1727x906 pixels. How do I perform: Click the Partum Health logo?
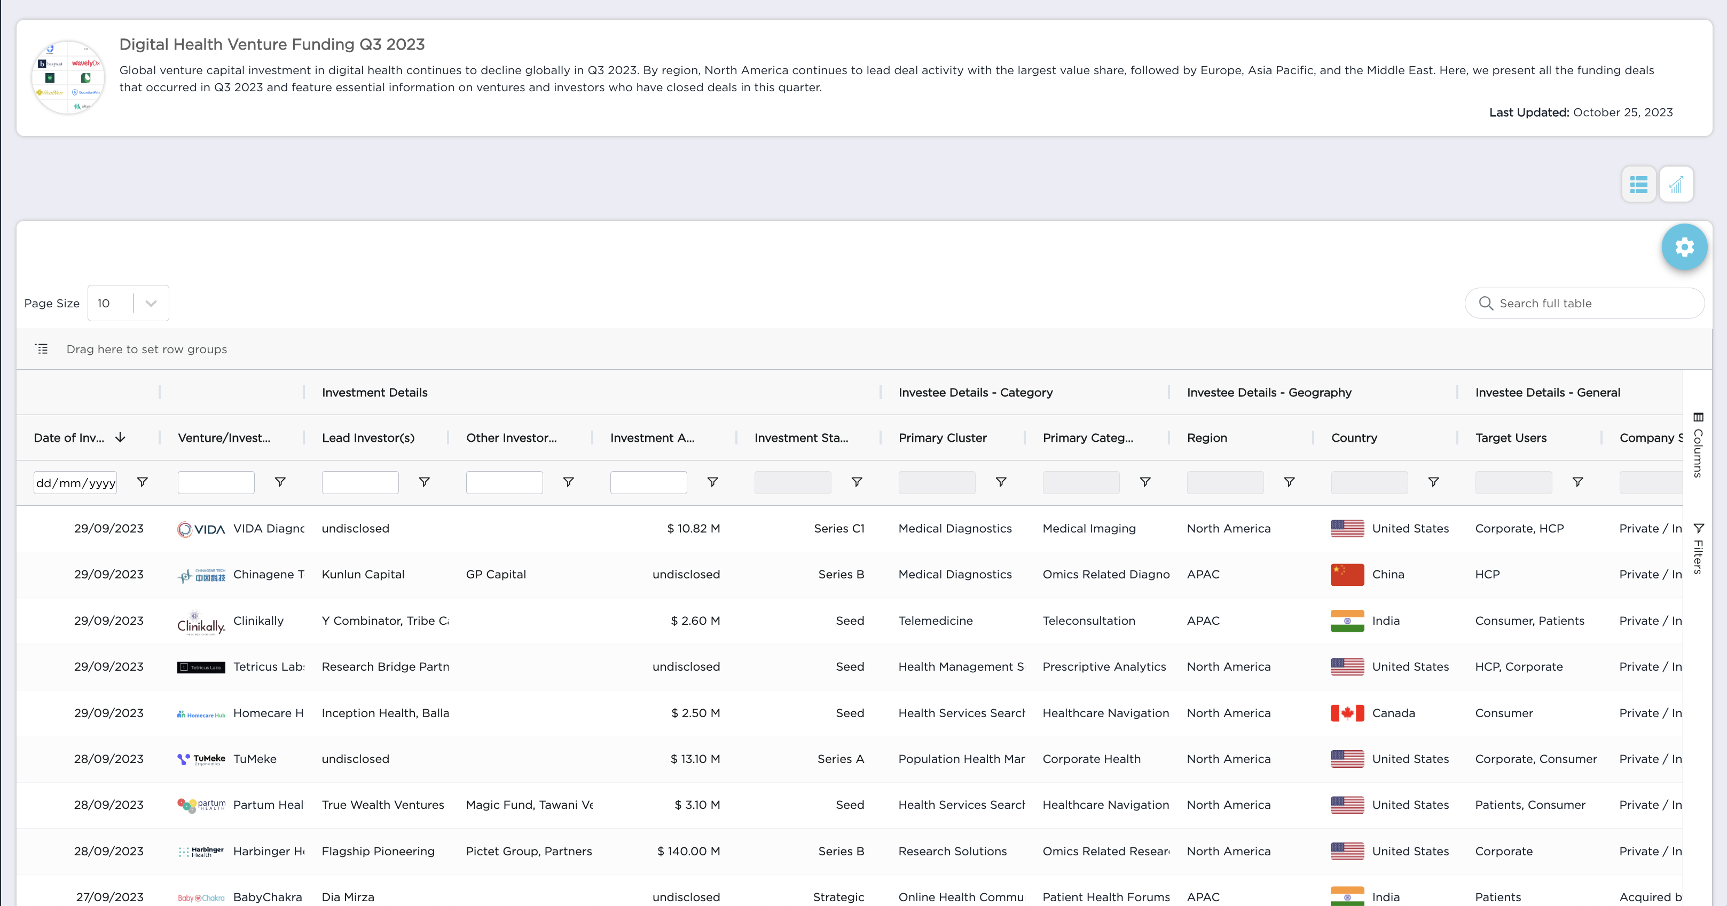(x=201, y=806)
